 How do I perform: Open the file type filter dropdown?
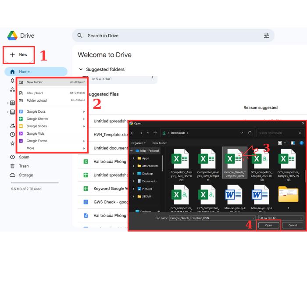(x=281, y=218)
